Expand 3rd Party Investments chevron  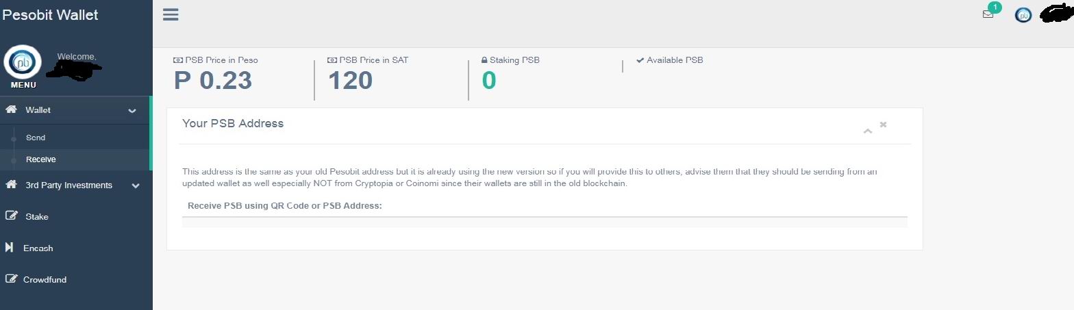[x=136, y=185]
